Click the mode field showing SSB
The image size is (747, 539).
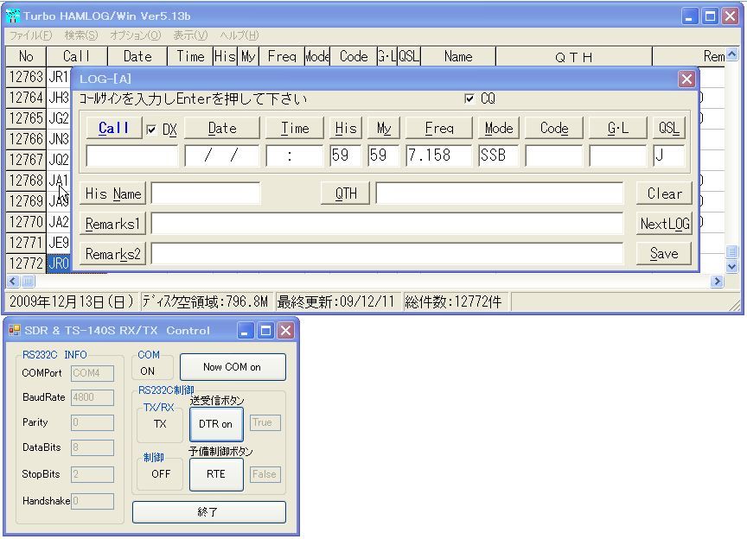click(499, 155)
